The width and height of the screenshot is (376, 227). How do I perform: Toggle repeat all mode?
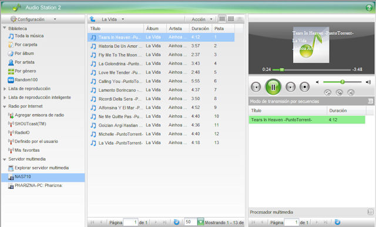pos(328,92)
